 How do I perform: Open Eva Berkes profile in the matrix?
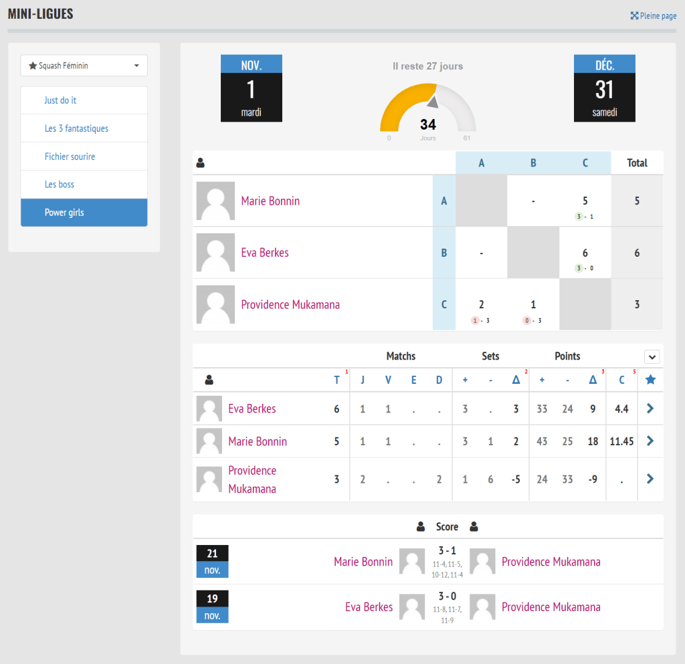click(x=265, y=253)
